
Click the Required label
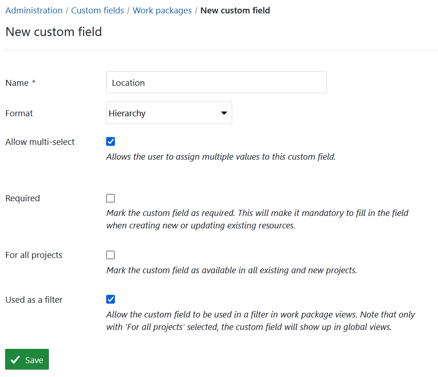[x=23, y=198]
